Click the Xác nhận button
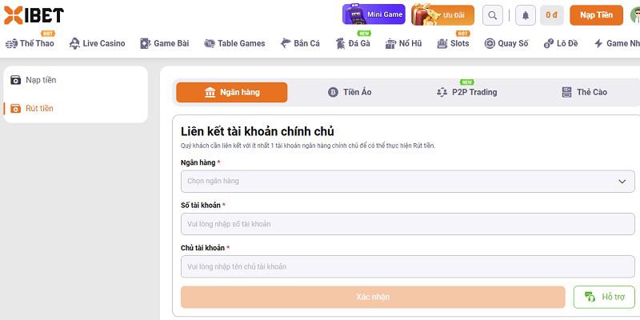This screenshot has height=320, width=640. [373, 297]
